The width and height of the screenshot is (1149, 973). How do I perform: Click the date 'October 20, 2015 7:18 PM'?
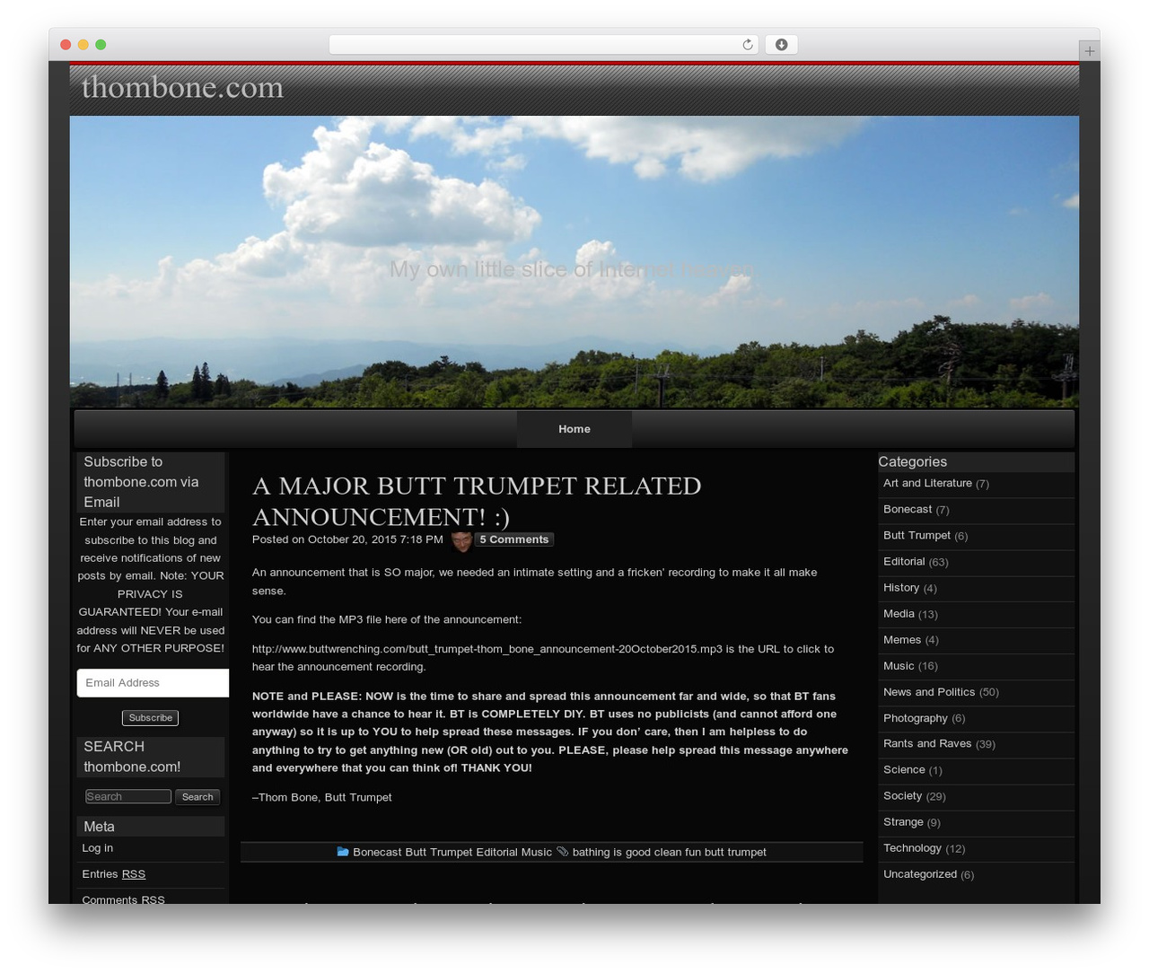click(375, 539)
